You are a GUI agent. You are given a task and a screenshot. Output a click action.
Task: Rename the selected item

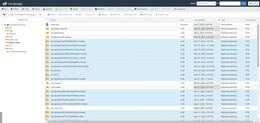pos(100,9)
